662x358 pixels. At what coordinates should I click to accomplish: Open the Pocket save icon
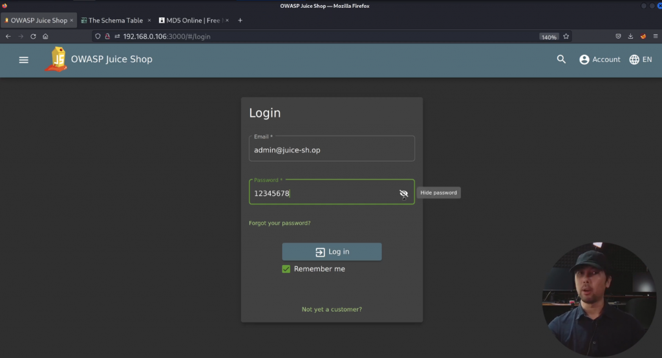(618, 37)
